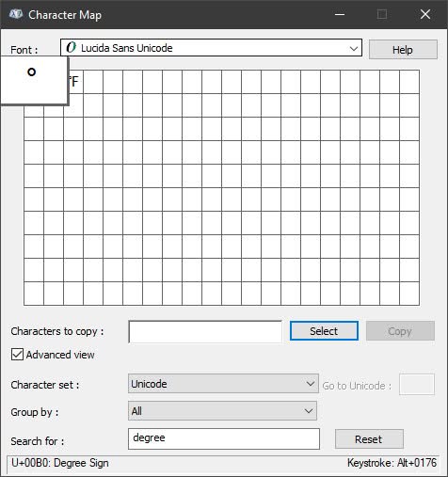The height and width of the screenshot is (477, 448).
Task: Click the Select button
Action: pos(324,331)
